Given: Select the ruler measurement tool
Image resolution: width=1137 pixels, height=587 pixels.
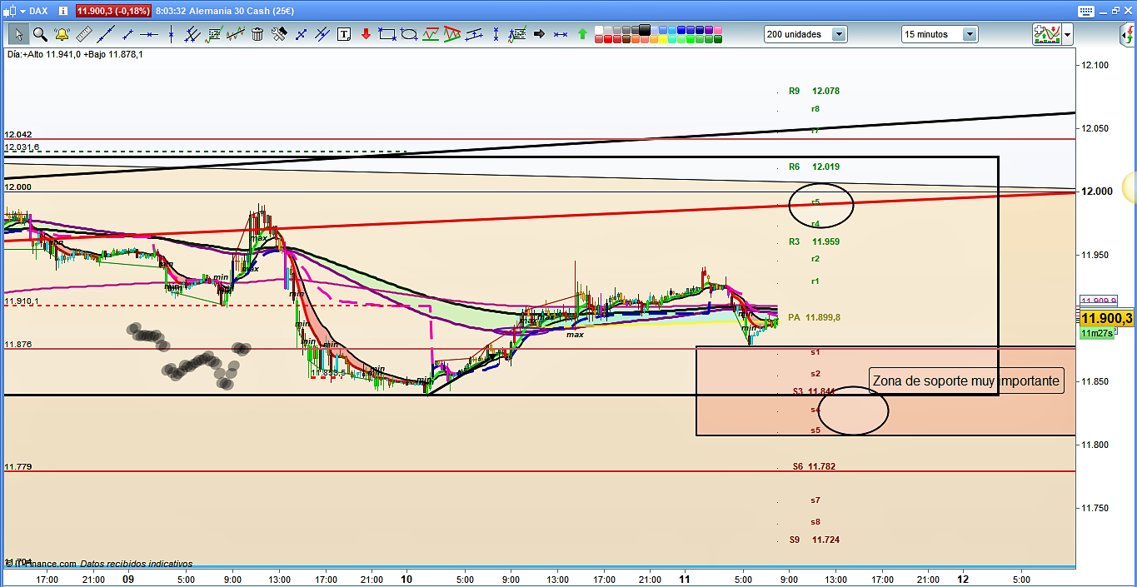Looking at the screenshot, I should (x=83, y=34).
